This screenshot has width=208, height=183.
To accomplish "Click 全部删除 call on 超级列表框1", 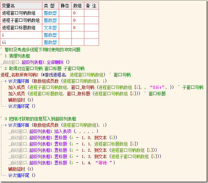I will tap(55, 62).
